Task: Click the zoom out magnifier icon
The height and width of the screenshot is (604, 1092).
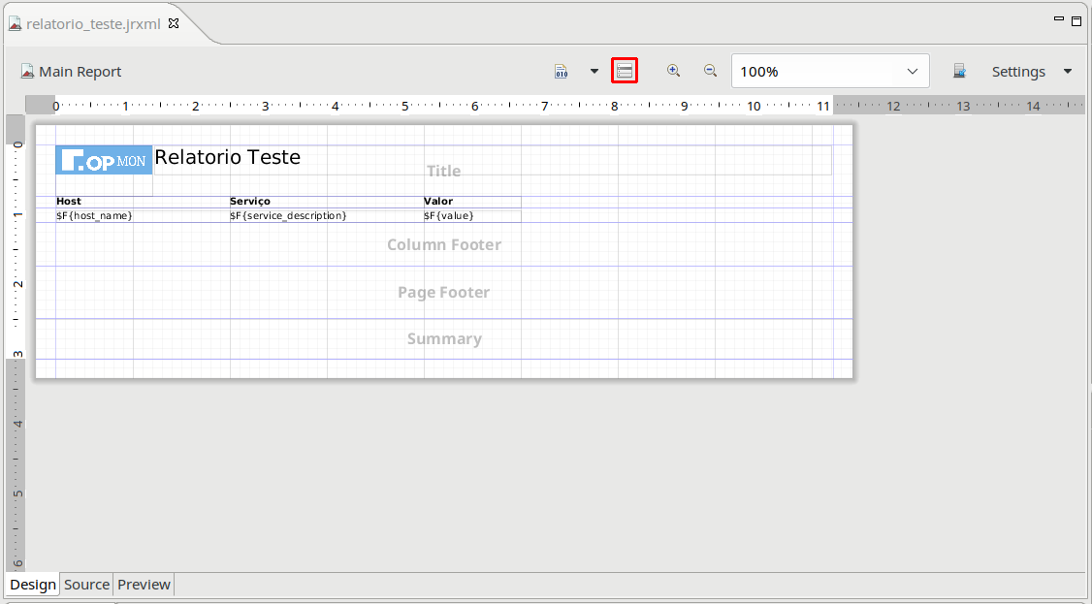Action: point(710,71)
